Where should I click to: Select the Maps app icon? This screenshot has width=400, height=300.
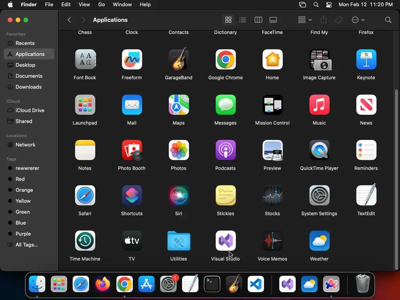coord(179,105)
